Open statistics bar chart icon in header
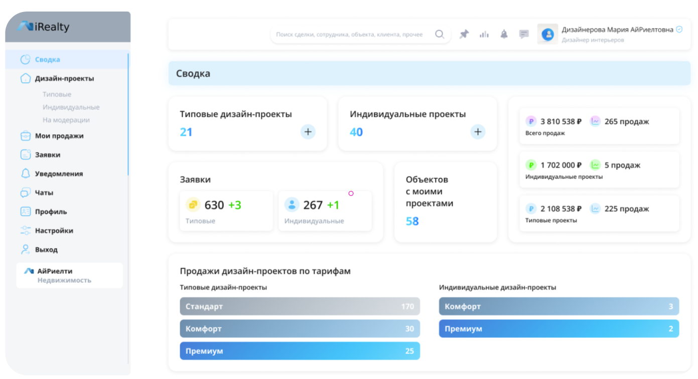 [484, 35]
